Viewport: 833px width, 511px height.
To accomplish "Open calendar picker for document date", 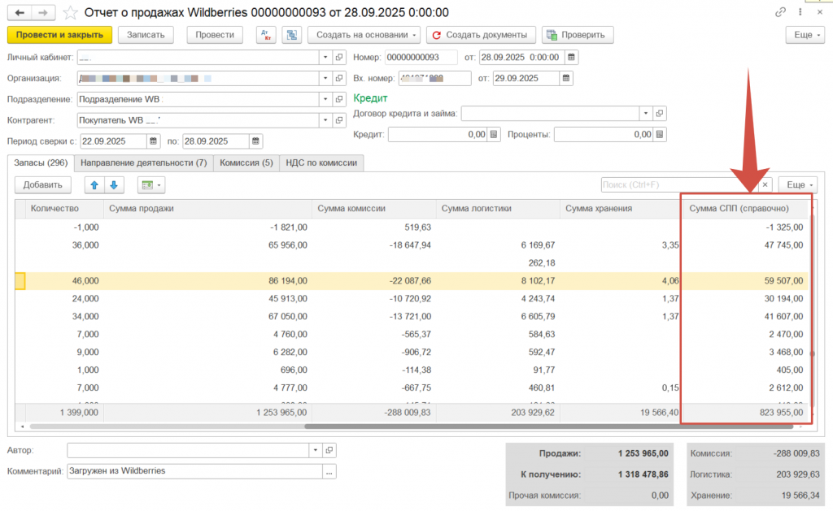I will coord(572,58).
